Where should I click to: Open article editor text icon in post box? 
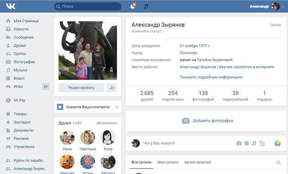click(x=262, y=143)
